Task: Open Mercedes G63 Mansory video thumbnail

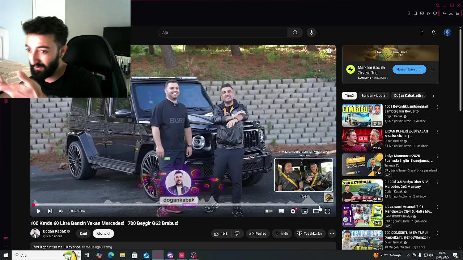Action: coord(362,191)
